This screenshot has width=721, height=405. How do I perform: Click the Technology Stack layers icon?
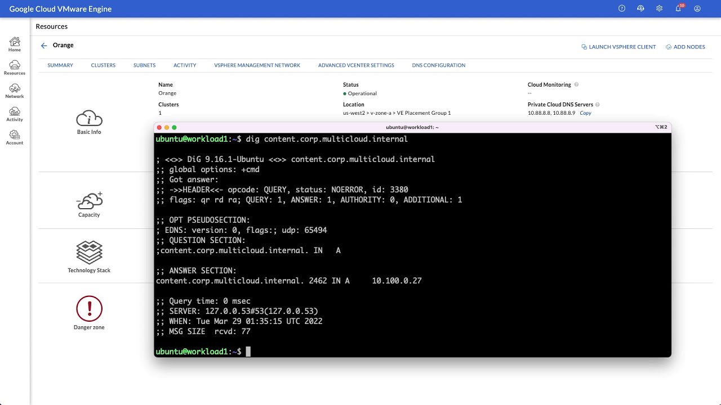click(89, 253)
